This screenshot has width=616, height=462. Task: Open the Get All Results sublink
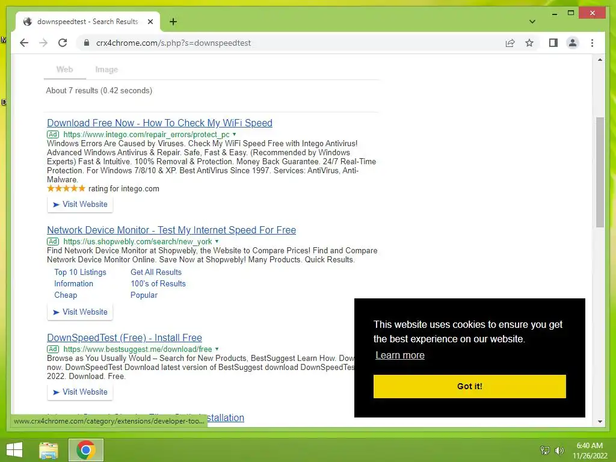tap(156, 273)
